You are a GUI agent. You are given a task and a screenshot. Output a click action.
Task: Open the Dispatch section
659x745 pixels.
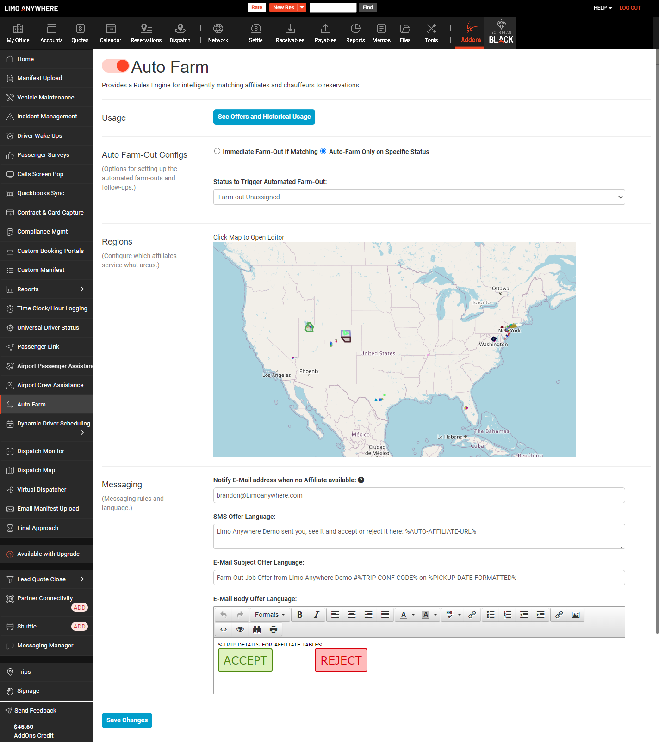(x=180, y=33)
